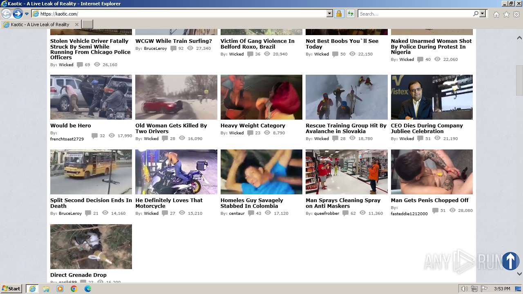This screenshot has width=523, height=294.
Task: Expand the address bar autocomplete dropdown
Action: (330, 14)
